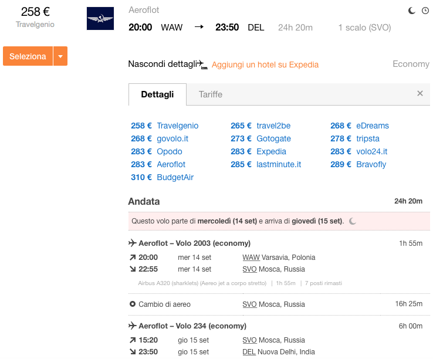Screen dimensions: 433x359
Task: Click '16h 25m' layover duration
Action: [x=409, y=304]
